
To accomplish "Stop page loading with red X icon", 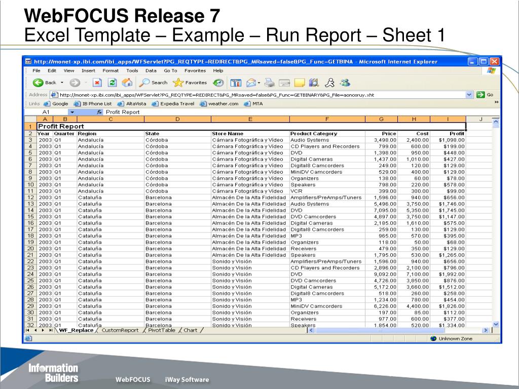I will pos(97,83).
